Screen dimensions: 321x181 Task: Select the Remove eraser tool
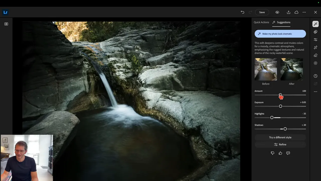tap(315, 55)
